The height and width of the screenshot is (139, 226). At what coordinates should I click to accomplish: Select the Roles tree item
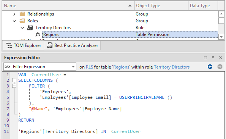[33, 21]
